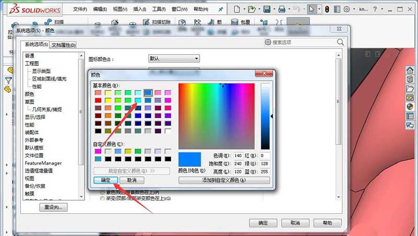Open the dropdown arrow next to the New document icon

[244, 9]
